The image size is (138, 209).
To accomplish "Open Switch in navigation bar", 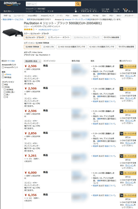I will point(76,16).
